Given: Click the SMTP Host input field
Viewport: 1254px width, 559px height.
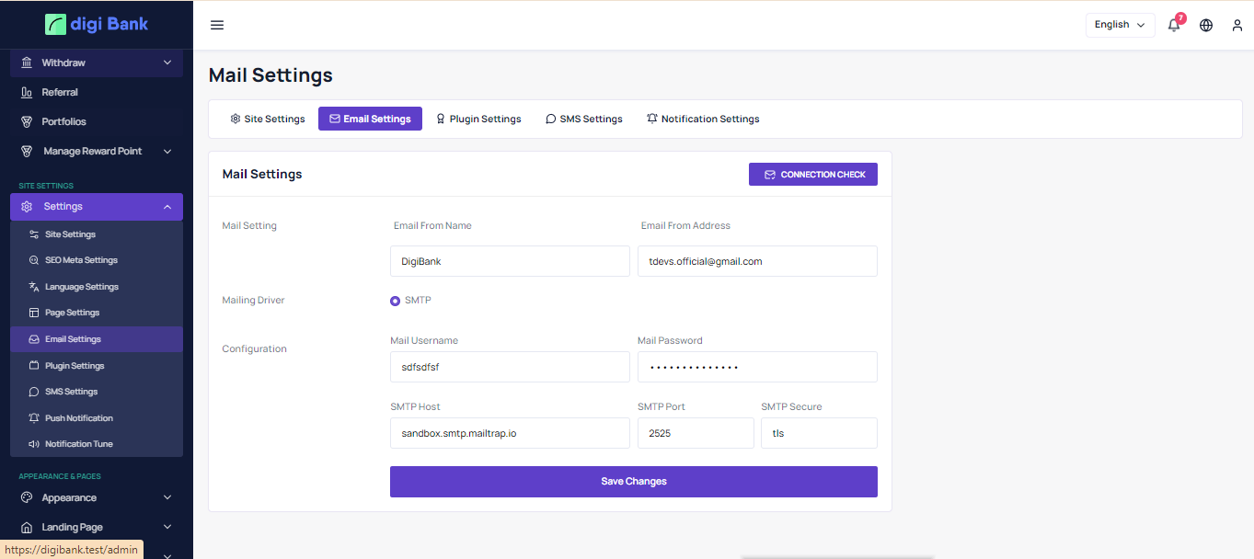Looking at the screenshot, I should click(510, 433).
